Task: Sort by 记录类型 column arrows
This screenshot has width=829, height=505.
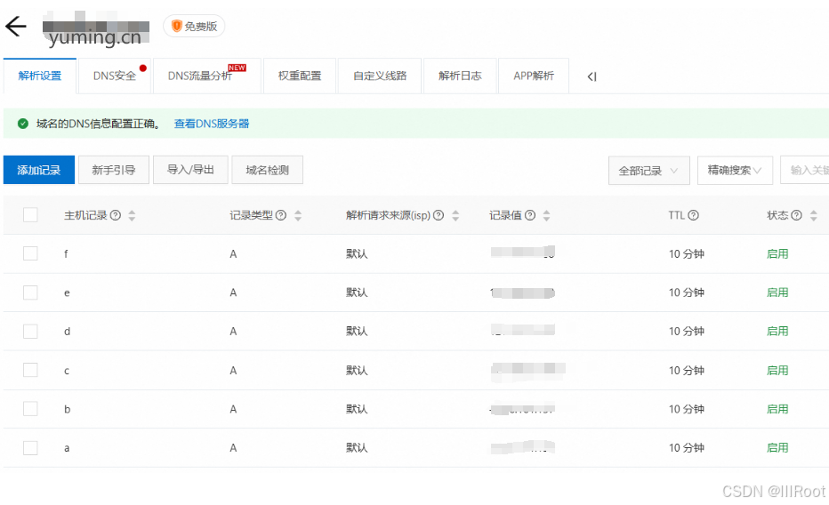Action: 298,215
